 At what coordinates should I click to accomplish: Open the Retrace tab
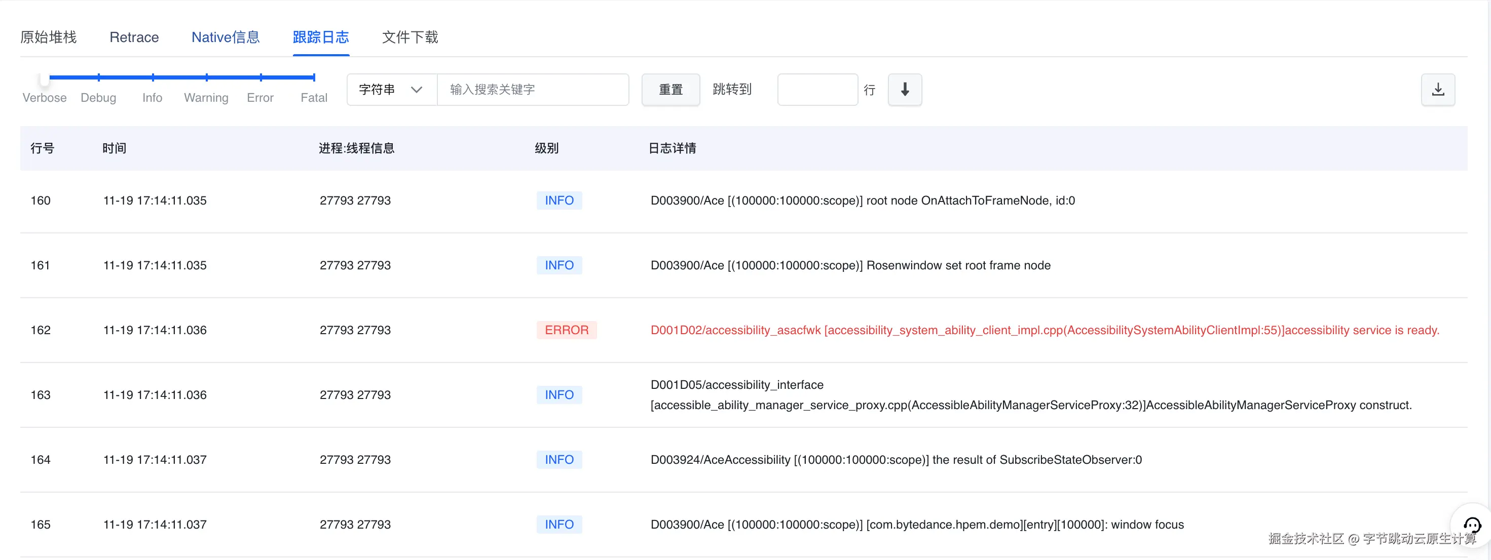pos(134,37)
